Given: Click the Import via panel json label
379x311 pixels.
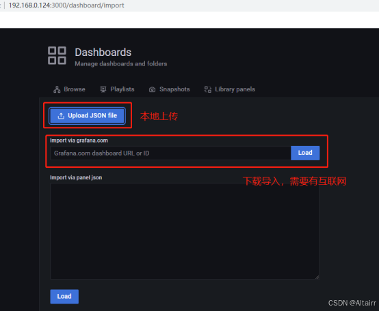Looking at the screenshot, I should tap(76, 177).
